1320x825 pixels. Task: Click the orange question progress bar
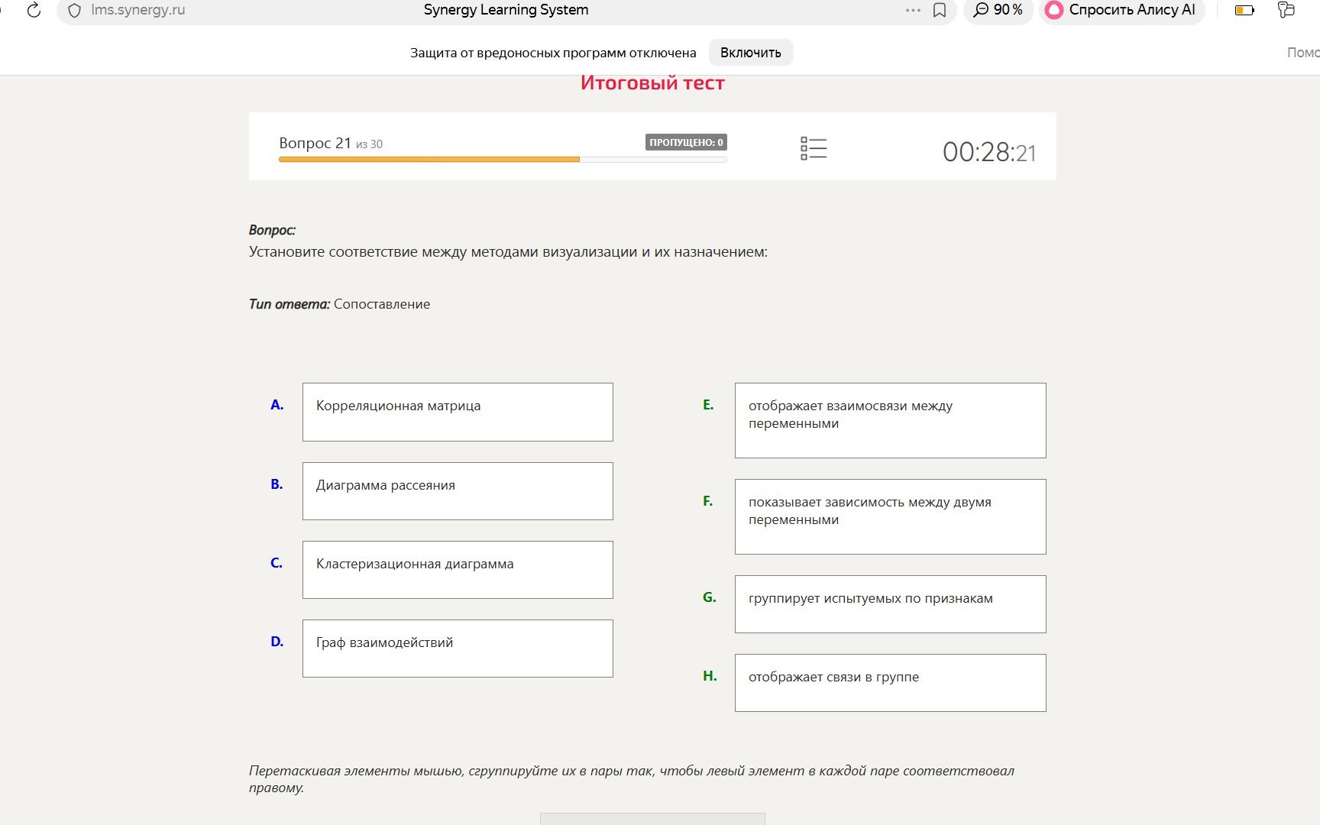[x=503, y=160]
